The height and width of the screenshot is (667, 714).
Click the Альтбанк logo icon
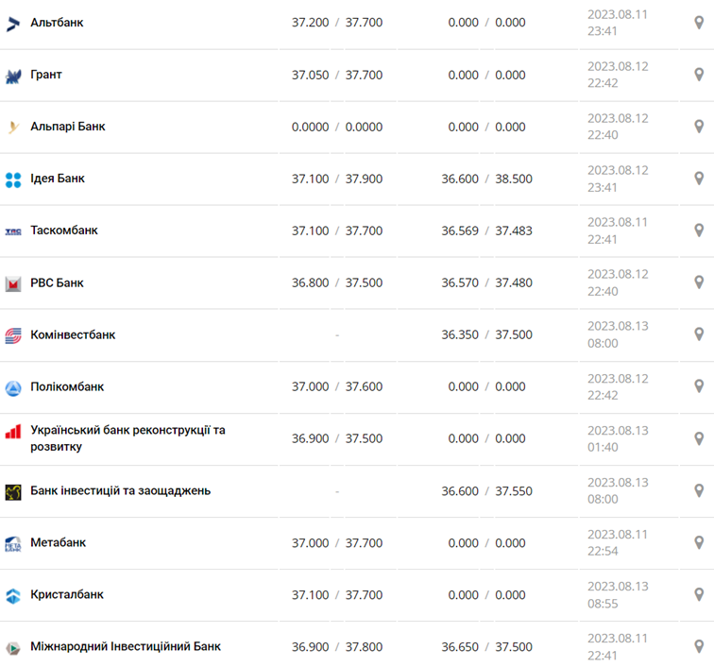pyautogui.click(x=13, y=23)
